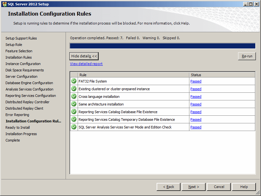
Task: Open the Passed link for Analysis Services Server Mode check
Action: [x=196, y=127]
